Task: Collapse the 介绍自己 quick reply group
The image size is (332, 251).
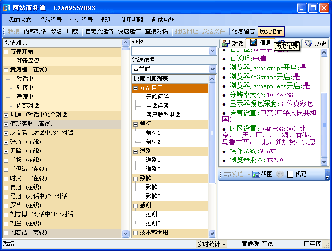Action: point(136,88)
